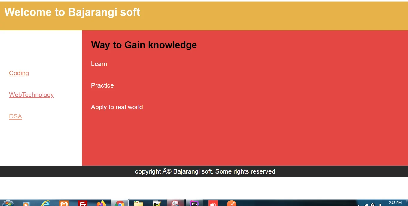This screenshot has width=408, height=206.
Task: Open FileZilla from the taskbar
Action: 83,204
